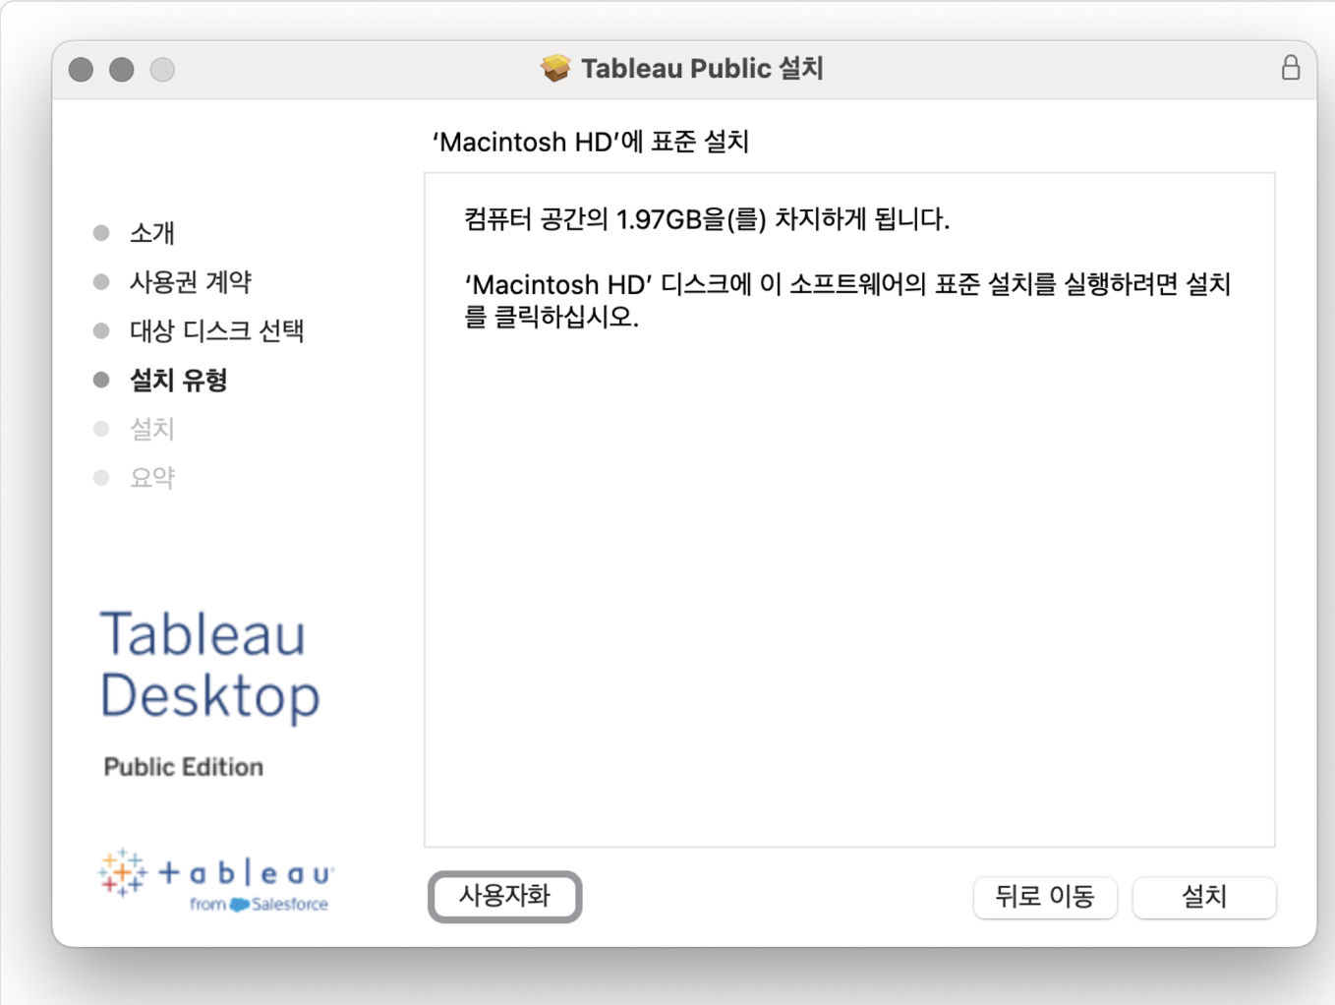Click the 뒤로 이동 back button
Screen dimensions: 1335x1005
click(1045, 897)
